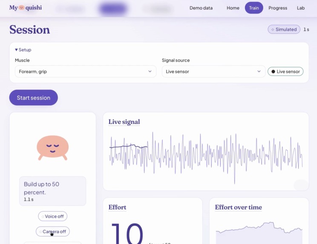Open the Muscle dropdown showing Forearm, grip
This screenshot has width=317, height=244.
point(86,71)
